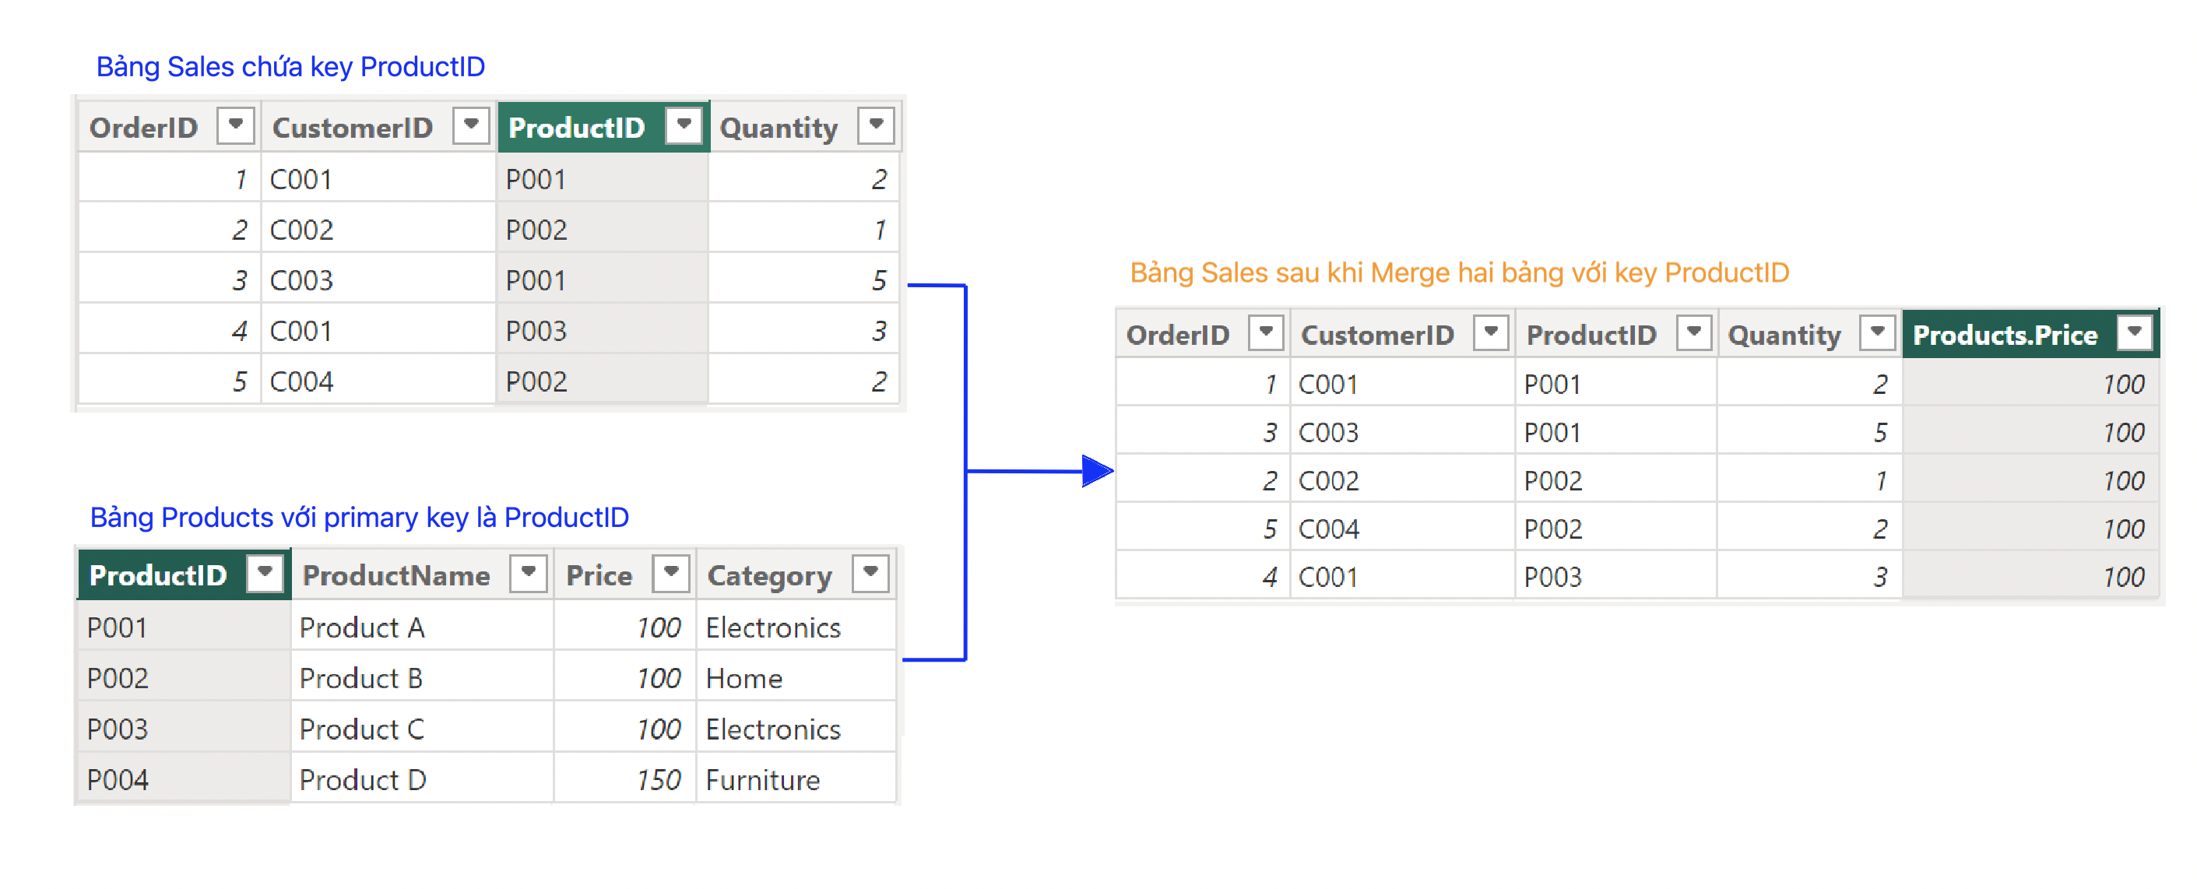Open ProductID filter dropdown in merged table
The width and height of the screenshot is (2197, 889).
coord(1694,332)
